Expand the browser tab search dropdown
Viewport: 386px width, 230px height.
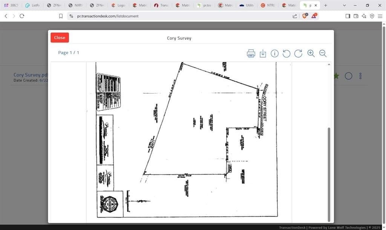click(344, 5)
